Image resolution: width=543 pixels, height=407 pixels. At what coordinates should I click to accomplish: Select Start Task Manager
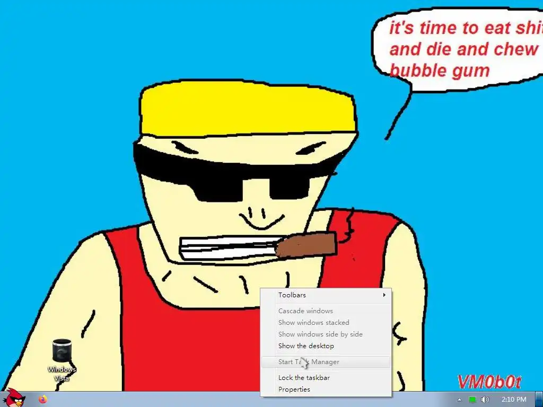pyautogui.click(x=326, y=362)
